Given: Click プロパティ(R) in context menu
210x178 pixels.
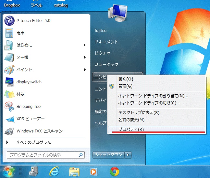Looking at the screenshot, I should pyautogui.click(x=156, y=129).
